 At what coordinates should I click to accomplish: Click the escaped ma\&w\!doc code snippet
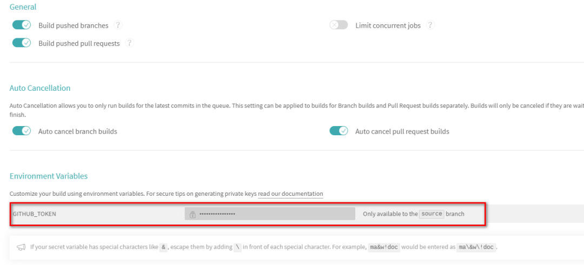coord(476,247)
